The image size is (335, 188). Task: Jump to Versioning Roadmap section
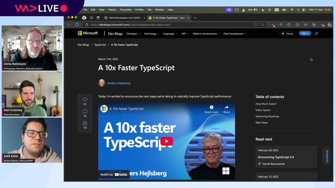267,116
